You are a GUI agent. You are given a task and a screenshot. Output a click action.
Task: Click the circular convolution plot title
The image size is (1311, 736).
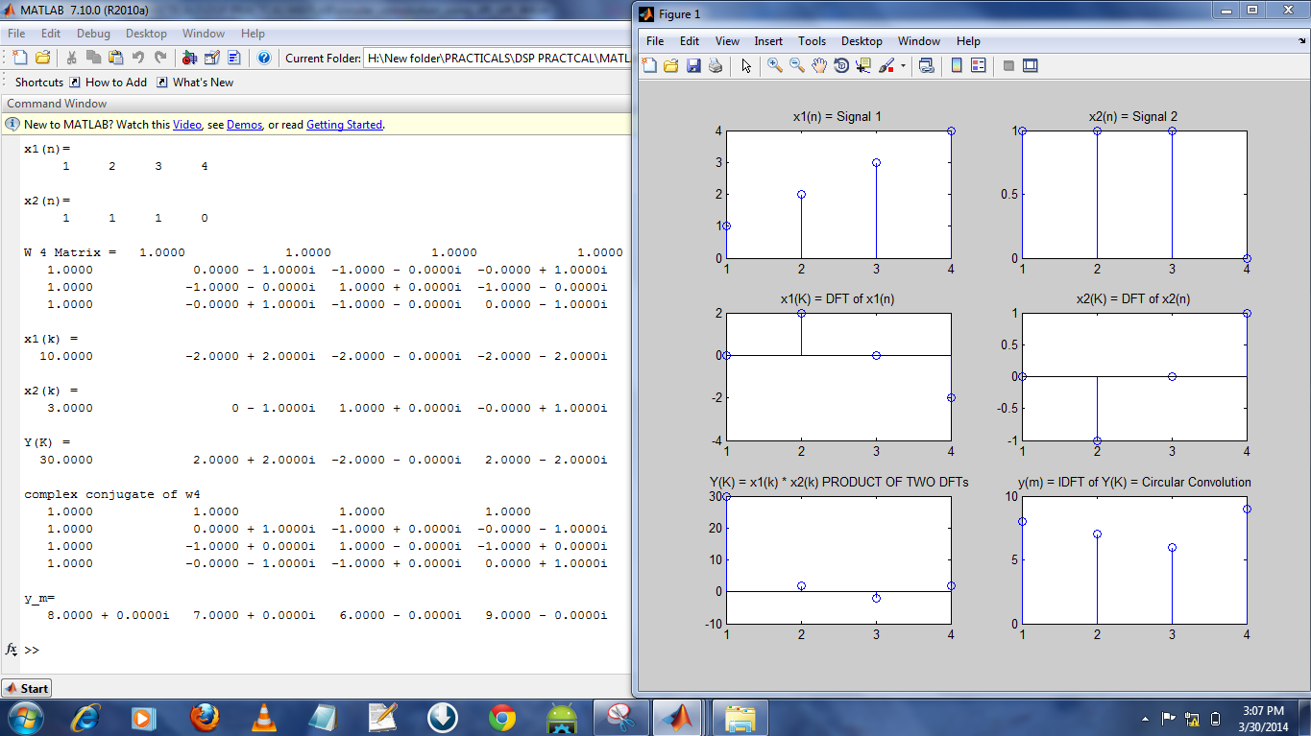point(1134,483)
